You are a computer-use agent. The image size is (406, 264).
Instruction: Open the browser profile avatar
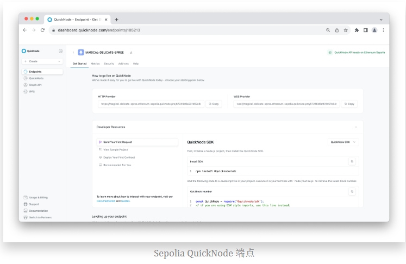(374, 30)
